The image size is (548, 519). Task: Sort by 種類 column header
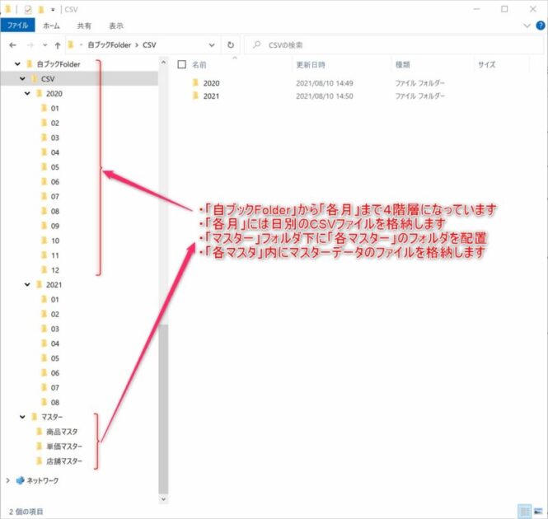tap(403, 64)
